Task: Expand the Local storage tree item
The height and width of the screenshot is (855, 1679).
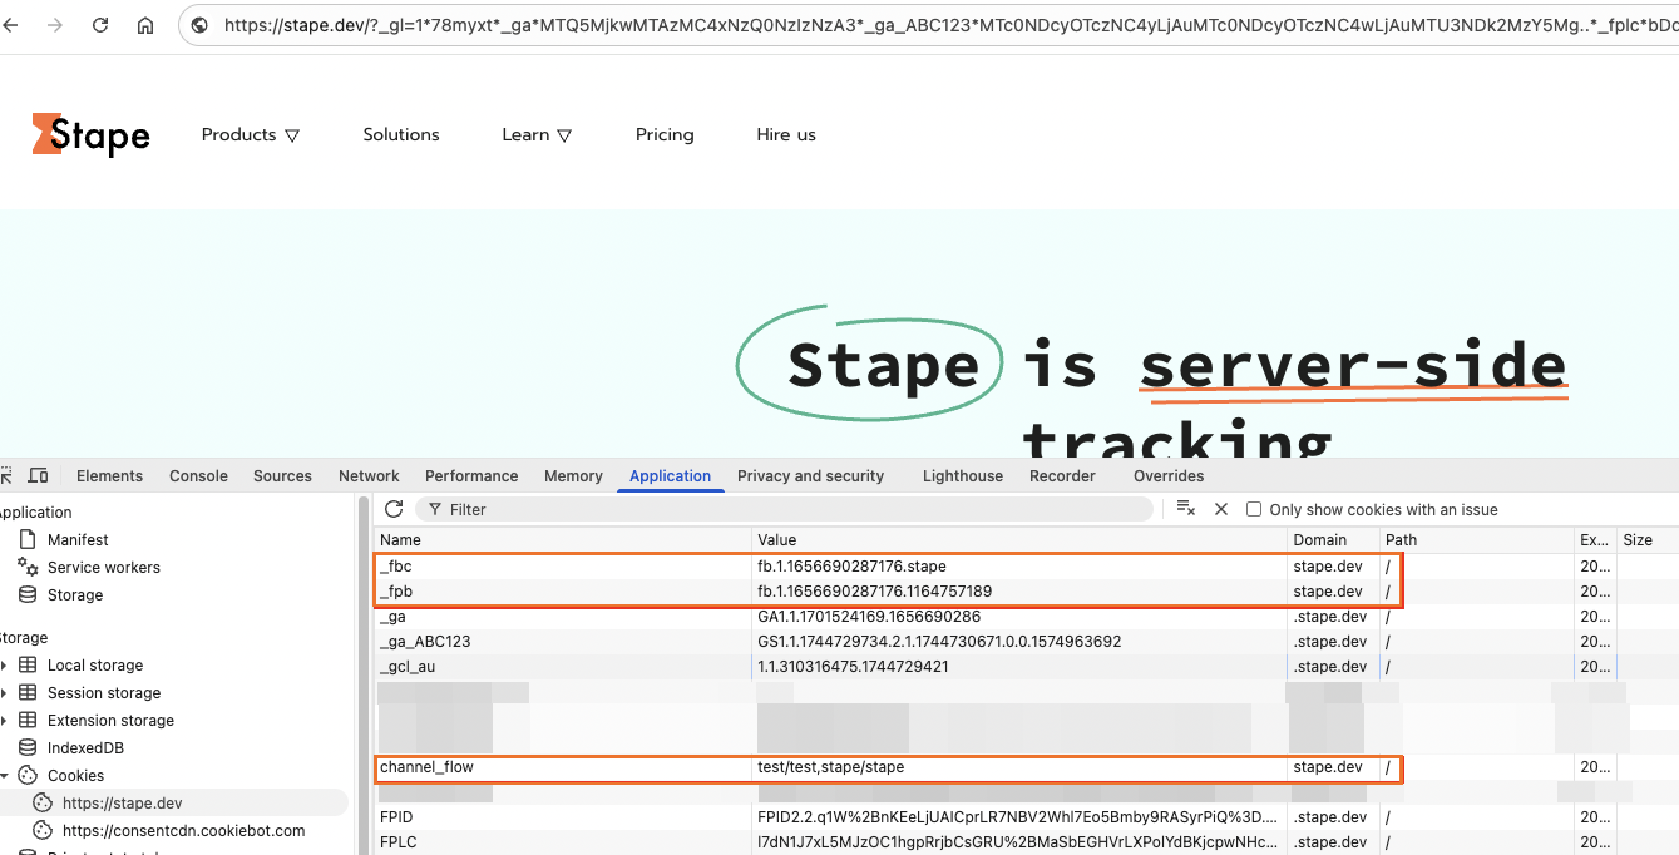Action: pos(4,664)
